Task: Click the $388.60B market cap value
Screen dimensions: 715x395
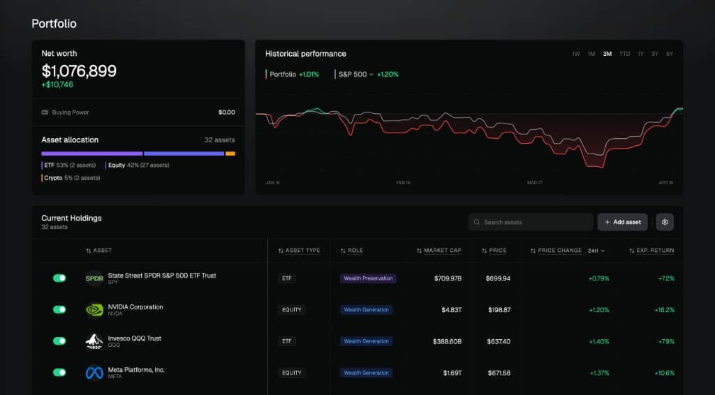Action: point(448,341)
